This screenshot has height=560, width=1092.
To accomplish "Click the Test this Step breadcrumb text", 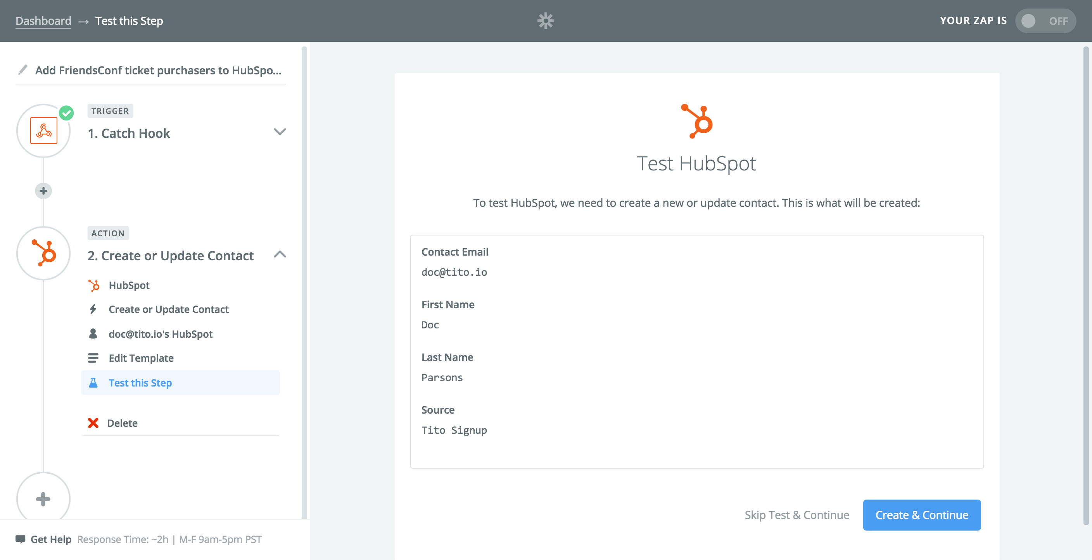I will [x=129, y=21].
